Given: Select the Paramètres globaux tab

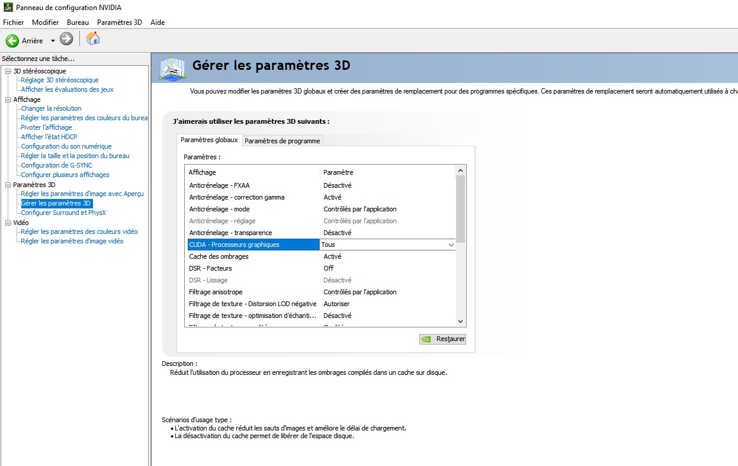Looking at the screenshot, I should pyautogui.click(x=209, y=140).
